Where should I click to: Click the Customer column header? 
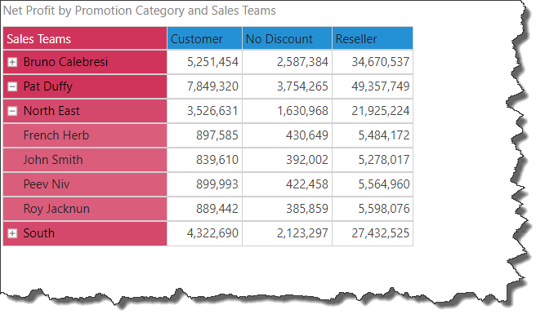click(204, 38)
